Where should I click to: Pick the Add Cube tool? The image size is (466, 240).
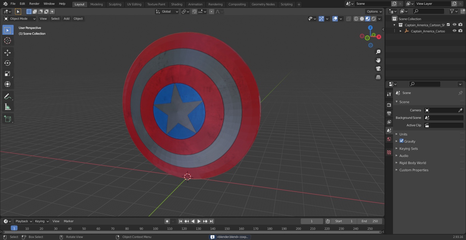point(8,119)
